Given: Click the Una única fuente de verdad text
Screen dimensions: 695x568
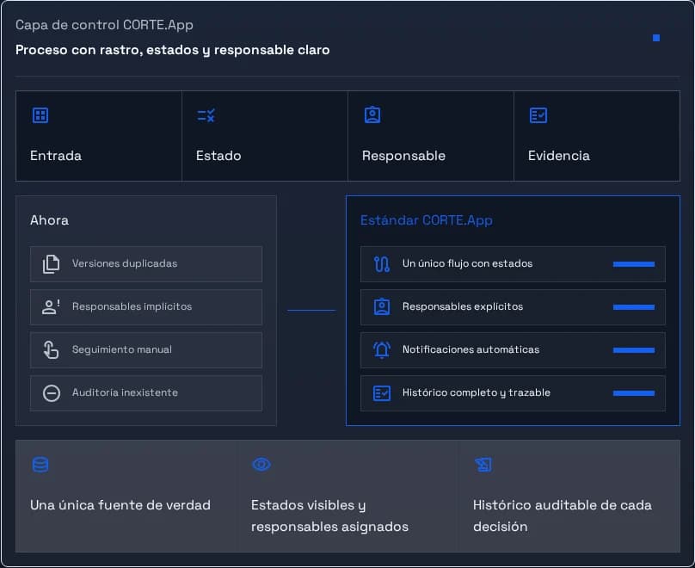Looking at the screenshot, I should click(x=120, y=505).
